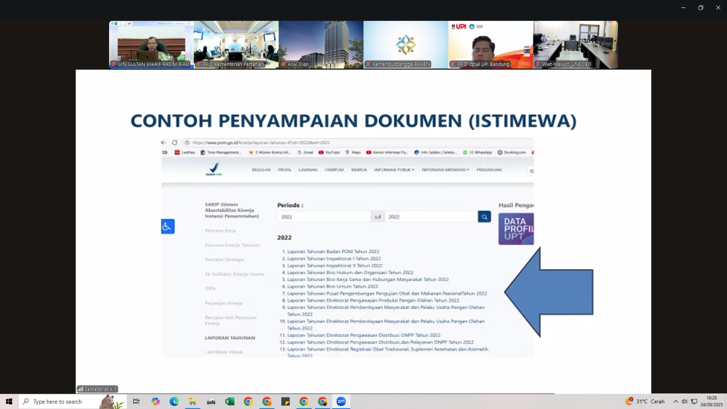Viewport: 727px width, 409px height.
Task: Open File Explorer from the taskbar
Action: click(193, 402)
